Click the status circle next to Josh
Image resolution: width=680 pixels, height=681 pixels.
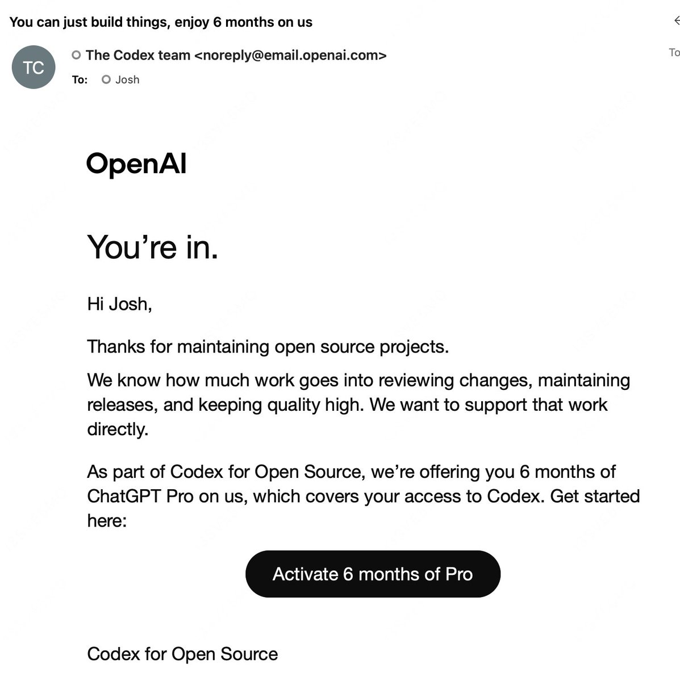click(106, 79)
